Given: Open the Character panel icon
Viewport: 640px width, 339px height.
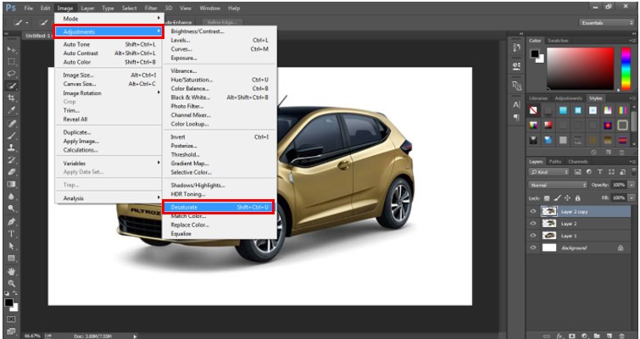Looking at the screenshot, I should pos(516,105).
